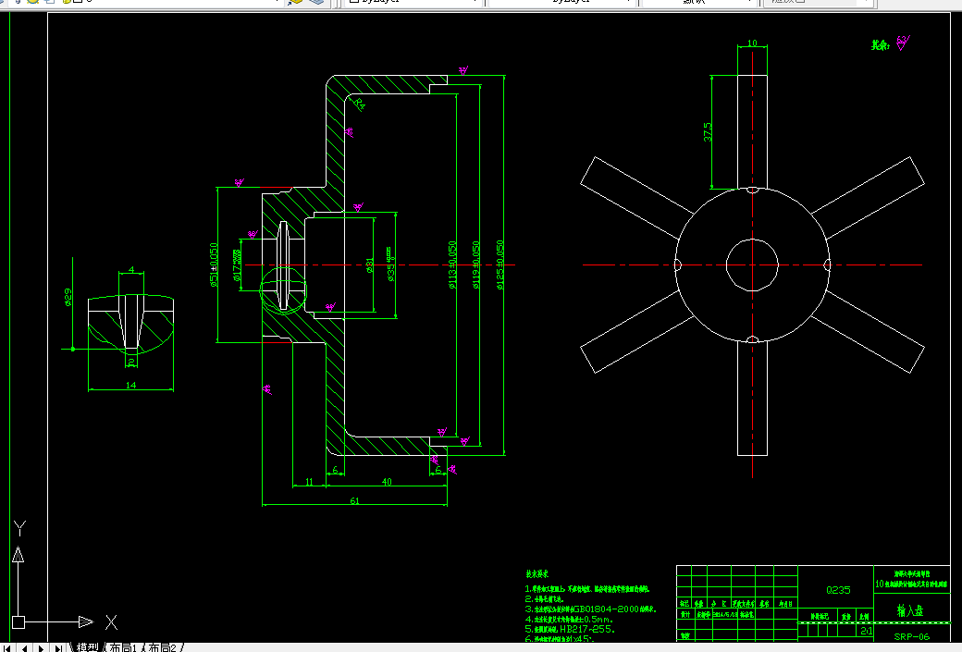
Task: Switch to the 布局1 tab
Action: tap(123, 647)
